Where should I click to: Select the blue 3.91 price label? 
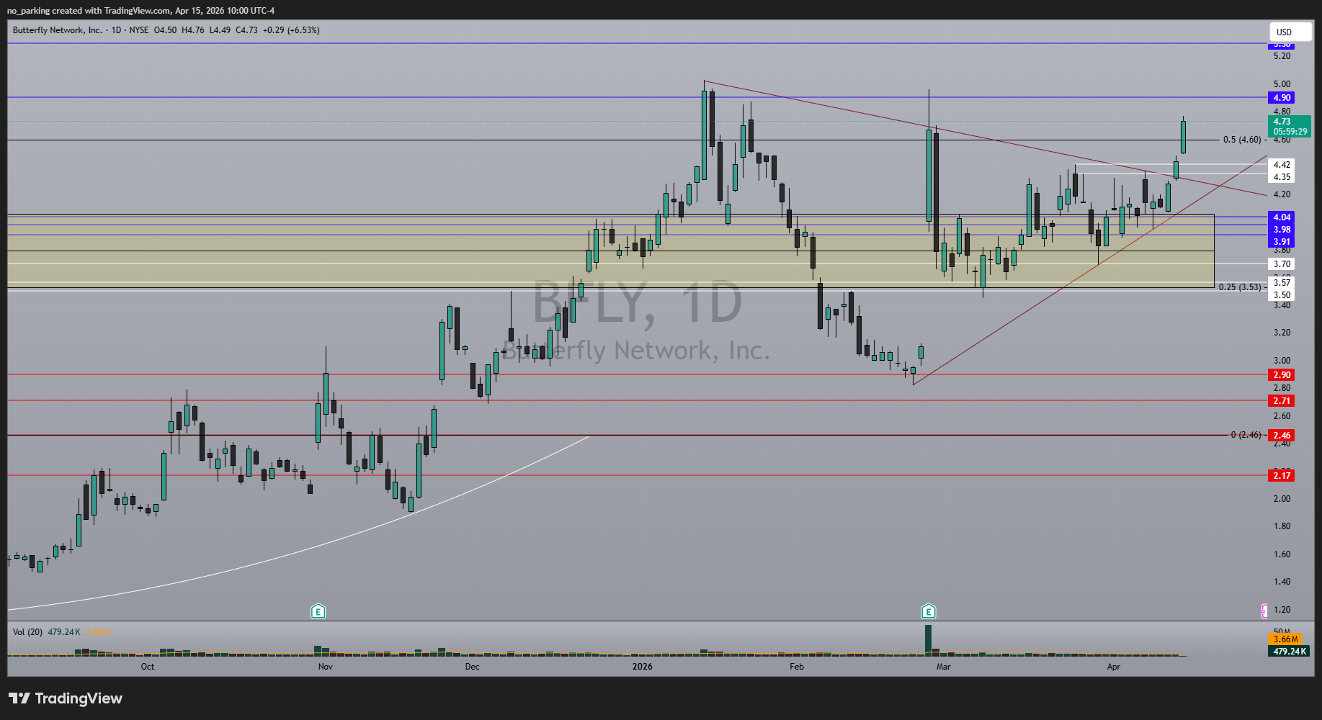1282,242
